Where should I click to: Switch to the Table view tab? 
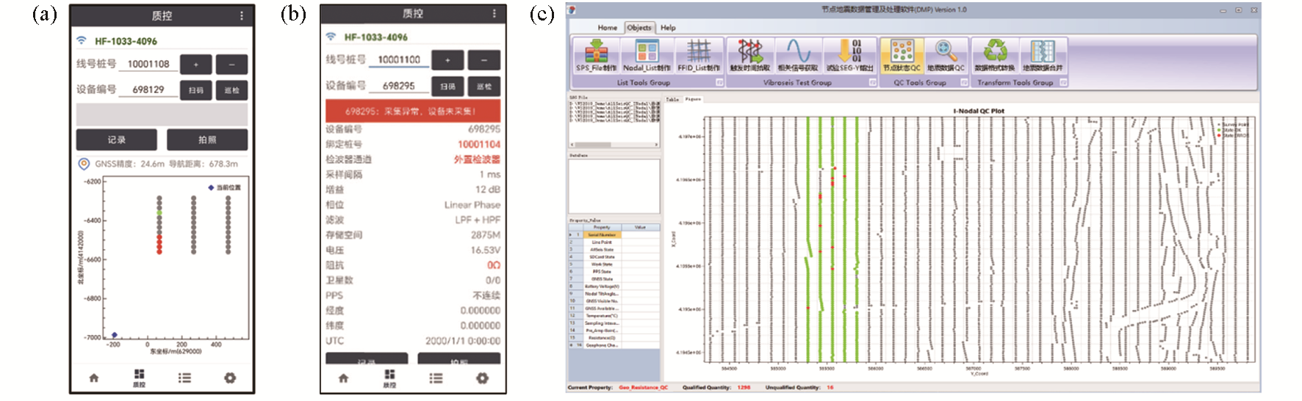pyautogui.click(x=672, y=99)
